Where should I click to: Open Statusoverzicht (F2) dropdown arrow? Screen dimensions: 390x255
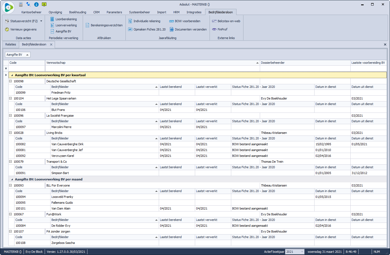[41, 21]
